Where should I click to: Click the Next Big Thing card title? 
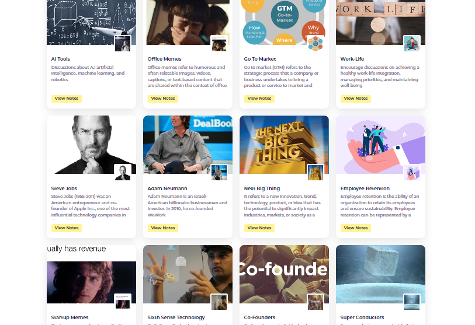click(262, 188)
